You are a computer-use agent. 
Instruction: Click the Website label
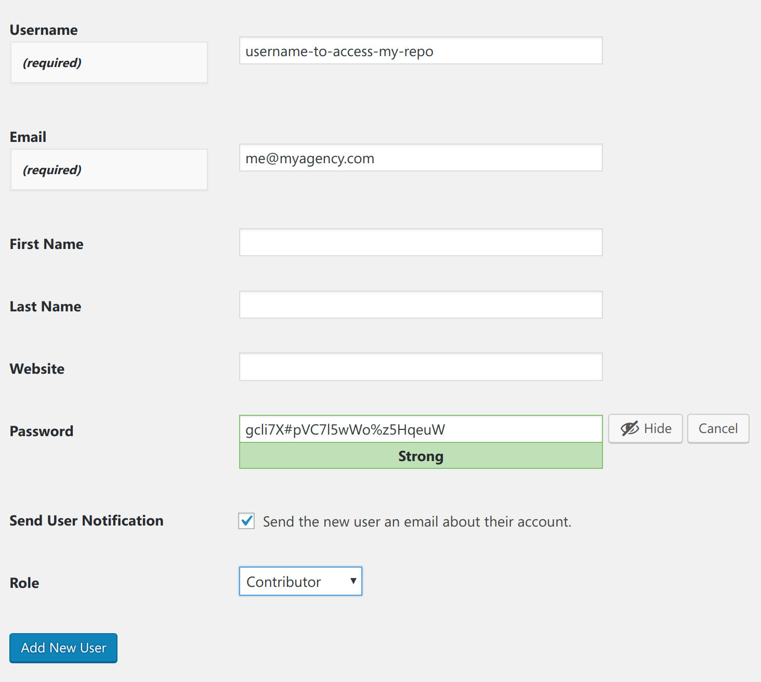click(x=37, y=369)
